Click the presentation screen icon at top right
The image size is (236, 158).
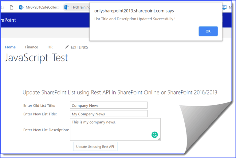pos(224,7)
